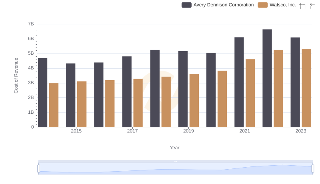The height and width of the screenshot is (184, 320).
Task: Click the Avery Dennison bar for 2021
Action: coord(239,82)
